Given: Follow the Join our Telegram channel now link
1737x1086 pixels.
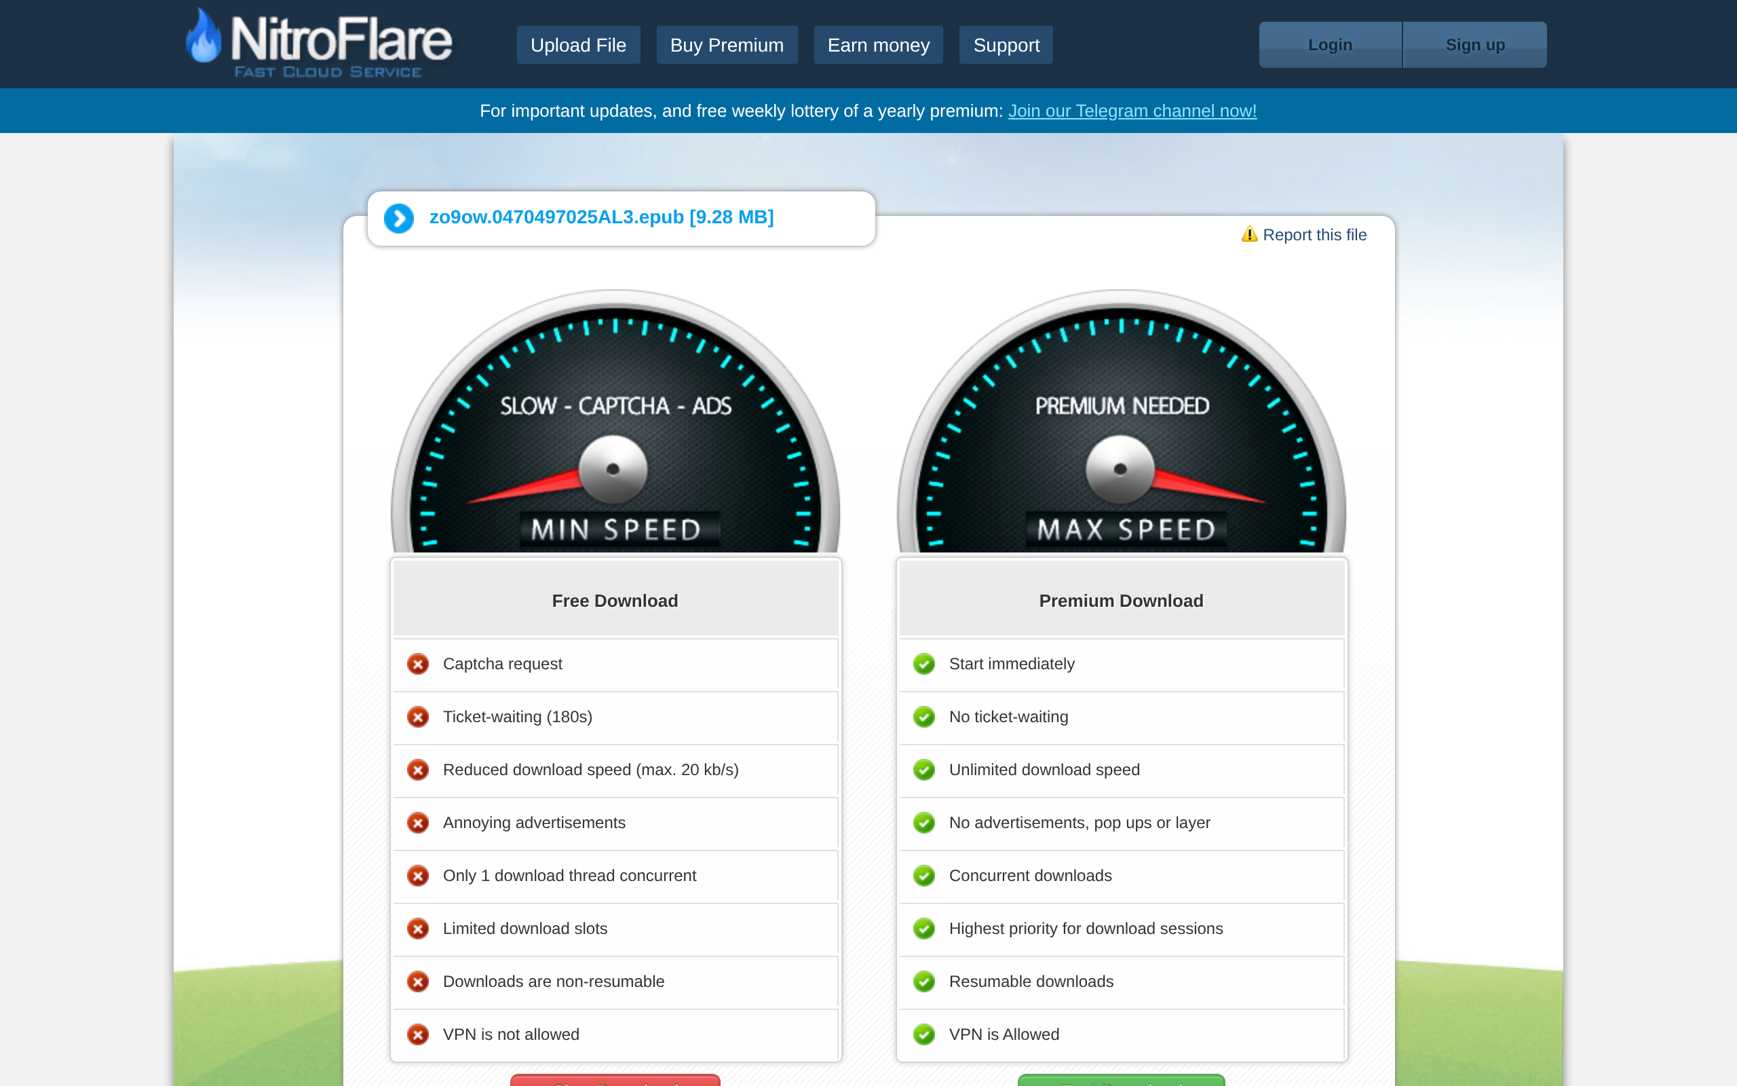Looking at the screenshot, I should [1132, 111].
